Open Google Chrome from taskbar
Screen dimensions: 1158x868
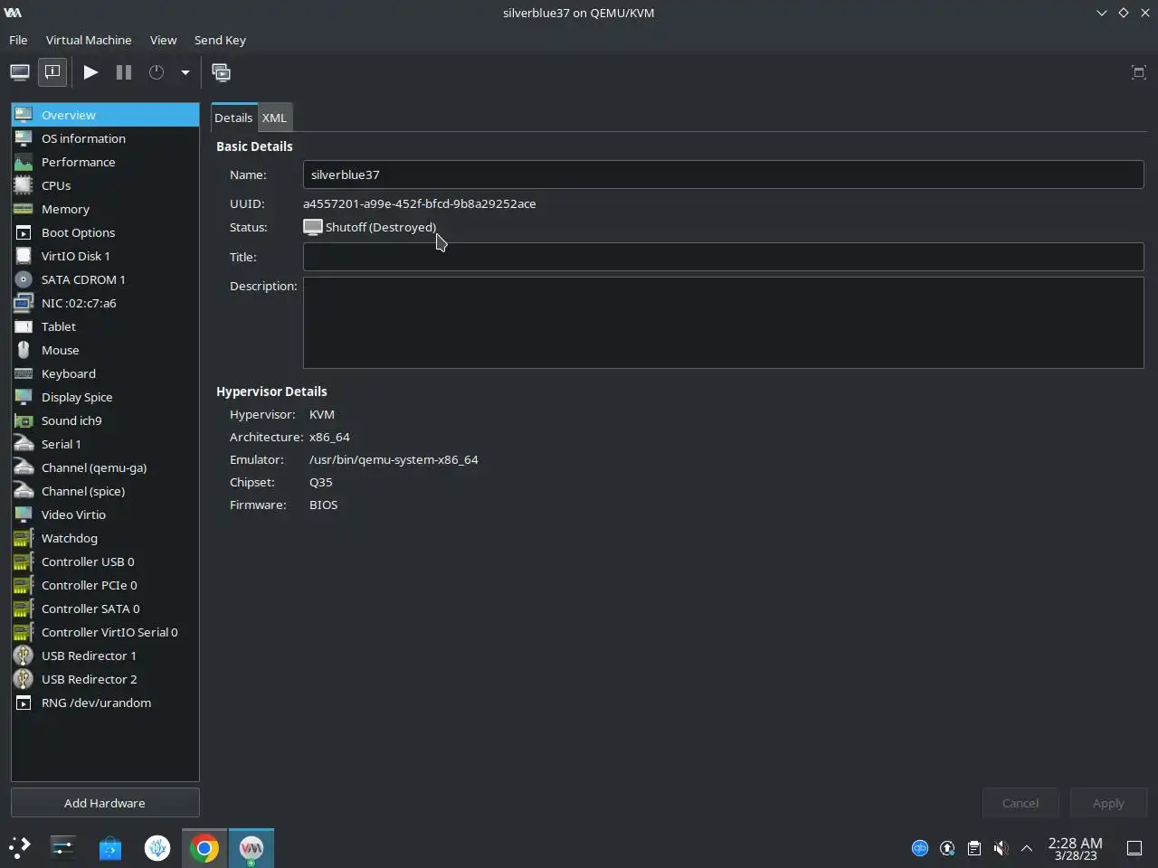(x=204, y=848)
